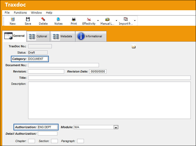Click the Authorization field showing ENG DEPT
This screenshot has width=196, height=146.
[48, 127]
